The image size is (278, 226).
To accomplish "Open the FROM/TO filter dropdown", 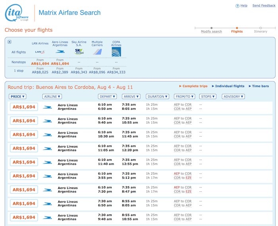I will [x=185, y=96].
